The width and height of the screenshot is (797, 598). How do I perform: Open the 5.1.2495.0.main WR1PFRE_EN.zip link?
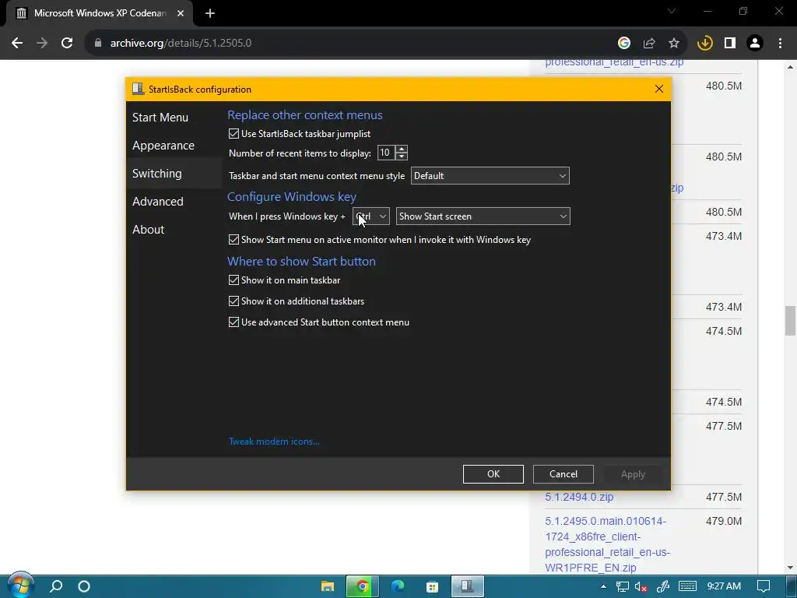coord(607,544)
